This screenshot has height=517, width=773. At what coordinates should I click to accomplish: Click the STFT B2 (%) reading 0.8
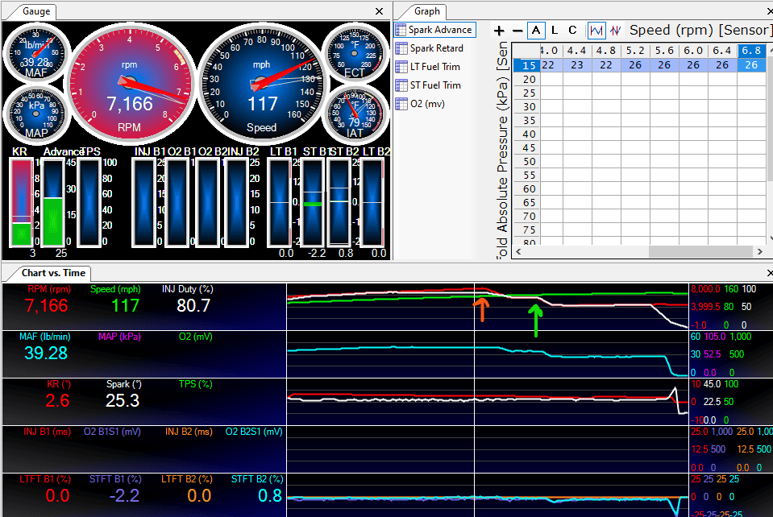pyautogui.click(x=270, y=496)
